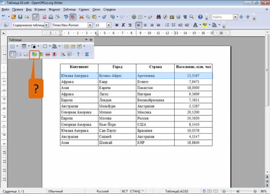This screenshot has width=270, height=194.
Task: Open line style dropdown in Таблица toolbar
Action: pyautogui.click(x=29, y=46)
